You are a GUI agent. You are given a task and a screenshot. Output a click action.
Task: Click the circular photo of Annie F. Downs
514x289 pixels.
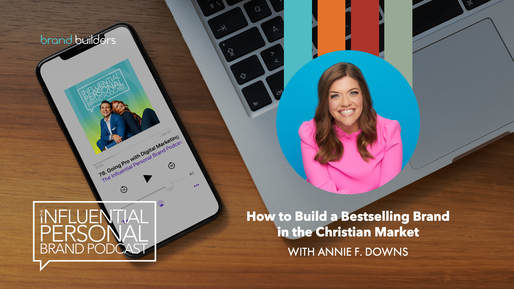348,122
